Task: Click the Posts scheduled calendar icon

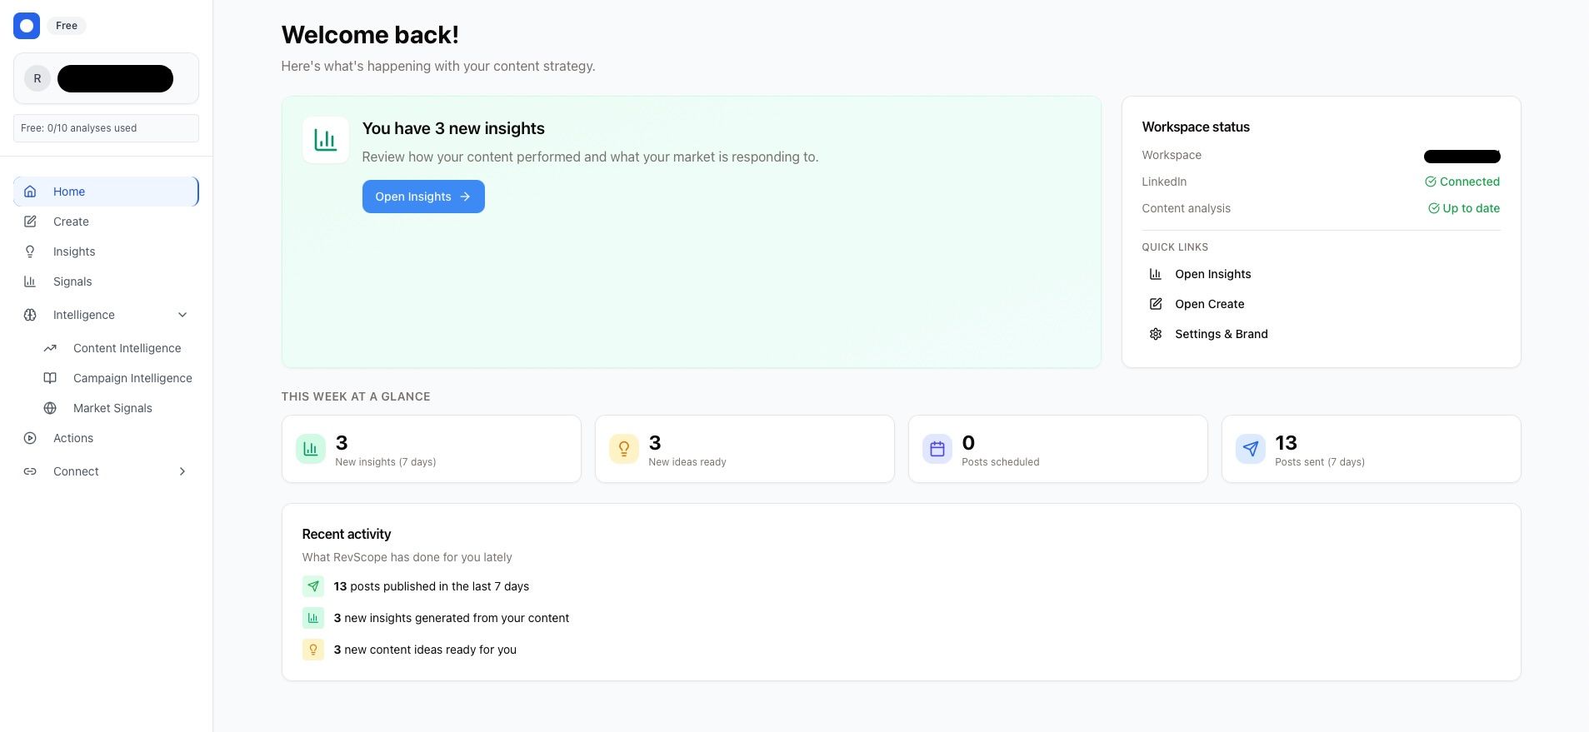Action: pyautogui.click(x=937, y=449)
